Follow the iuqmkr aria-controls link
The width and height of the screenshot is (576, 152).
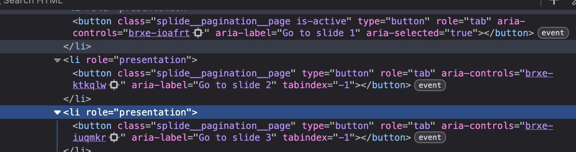[x=89, y=137]
